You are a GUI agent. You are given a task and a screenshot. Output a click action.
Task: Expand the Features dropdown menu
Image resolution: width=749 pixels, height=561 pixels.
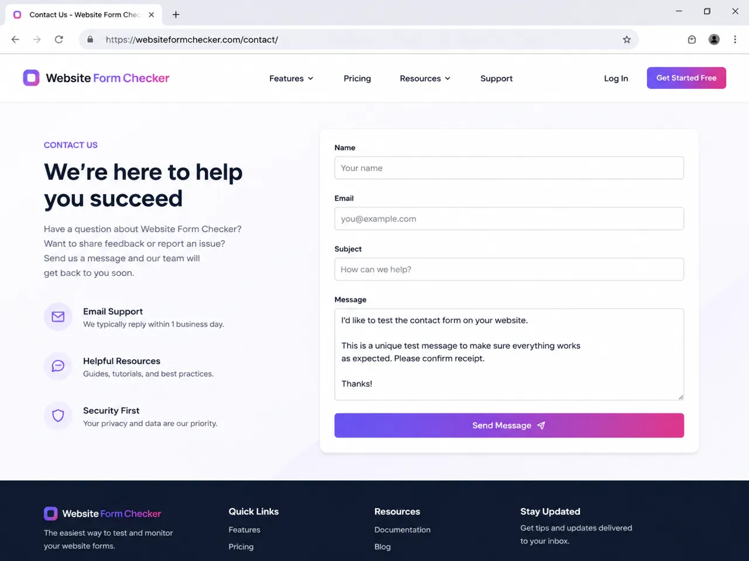point(291,78)
